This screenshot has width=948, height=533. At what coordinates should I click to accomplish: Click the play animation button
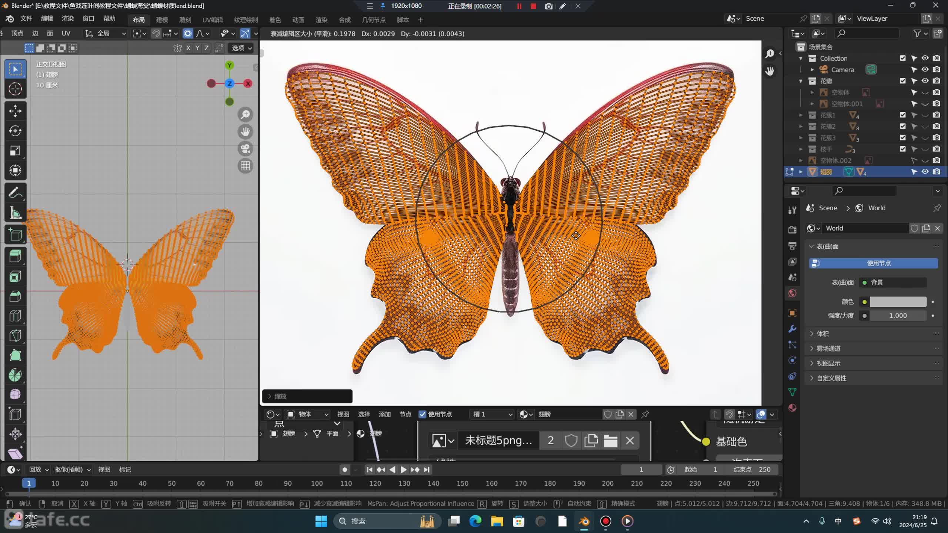click(403, 469)
